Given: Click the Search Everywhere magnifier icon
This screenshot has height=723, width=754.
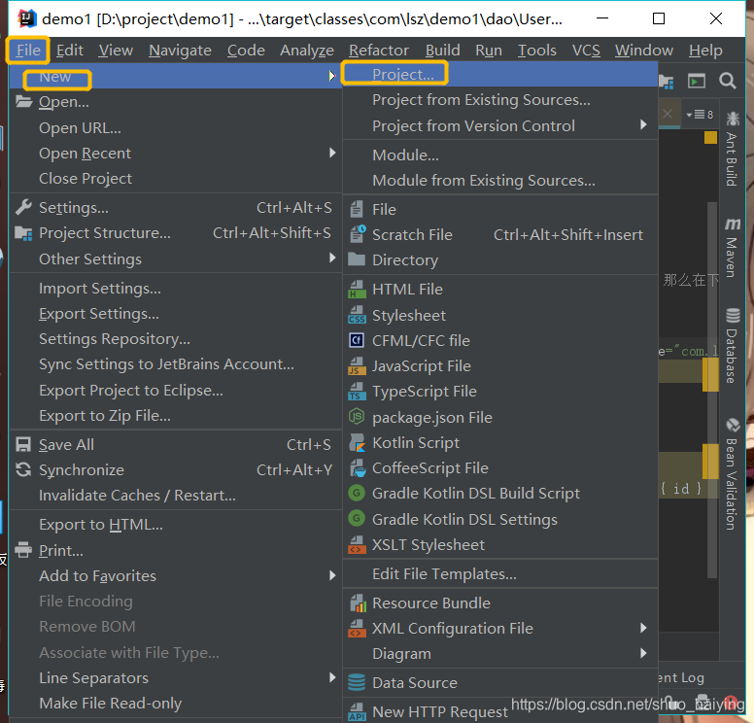Looking at the screenshot, I should 728,81.
